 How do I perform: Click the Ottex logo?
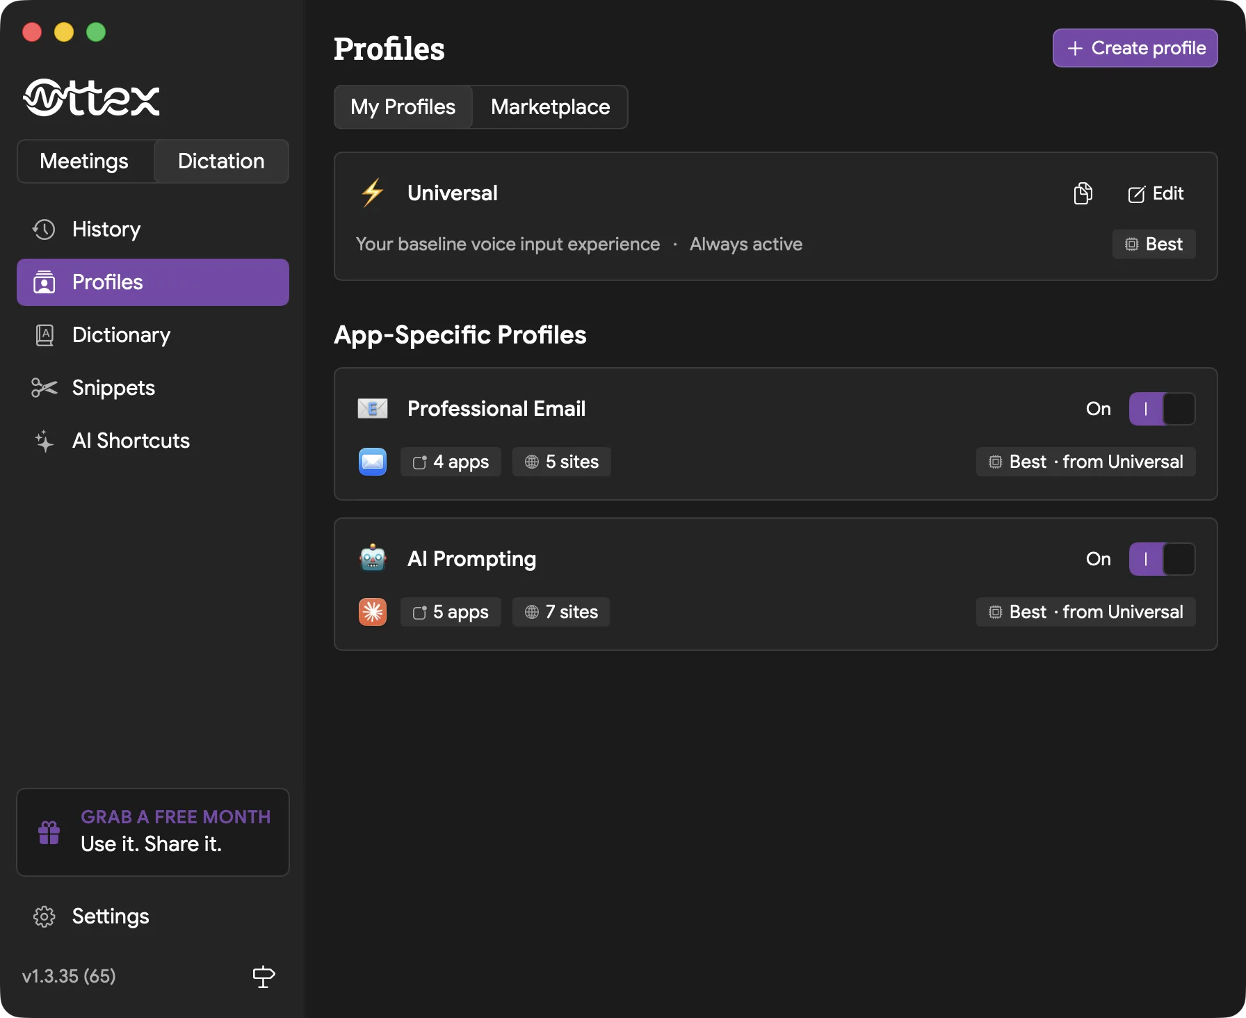point(92,97)
